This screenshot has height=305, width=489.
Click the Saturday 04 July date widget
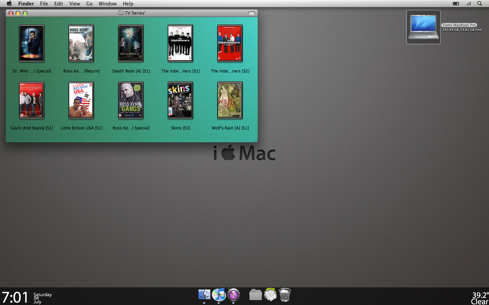[42, 298]
